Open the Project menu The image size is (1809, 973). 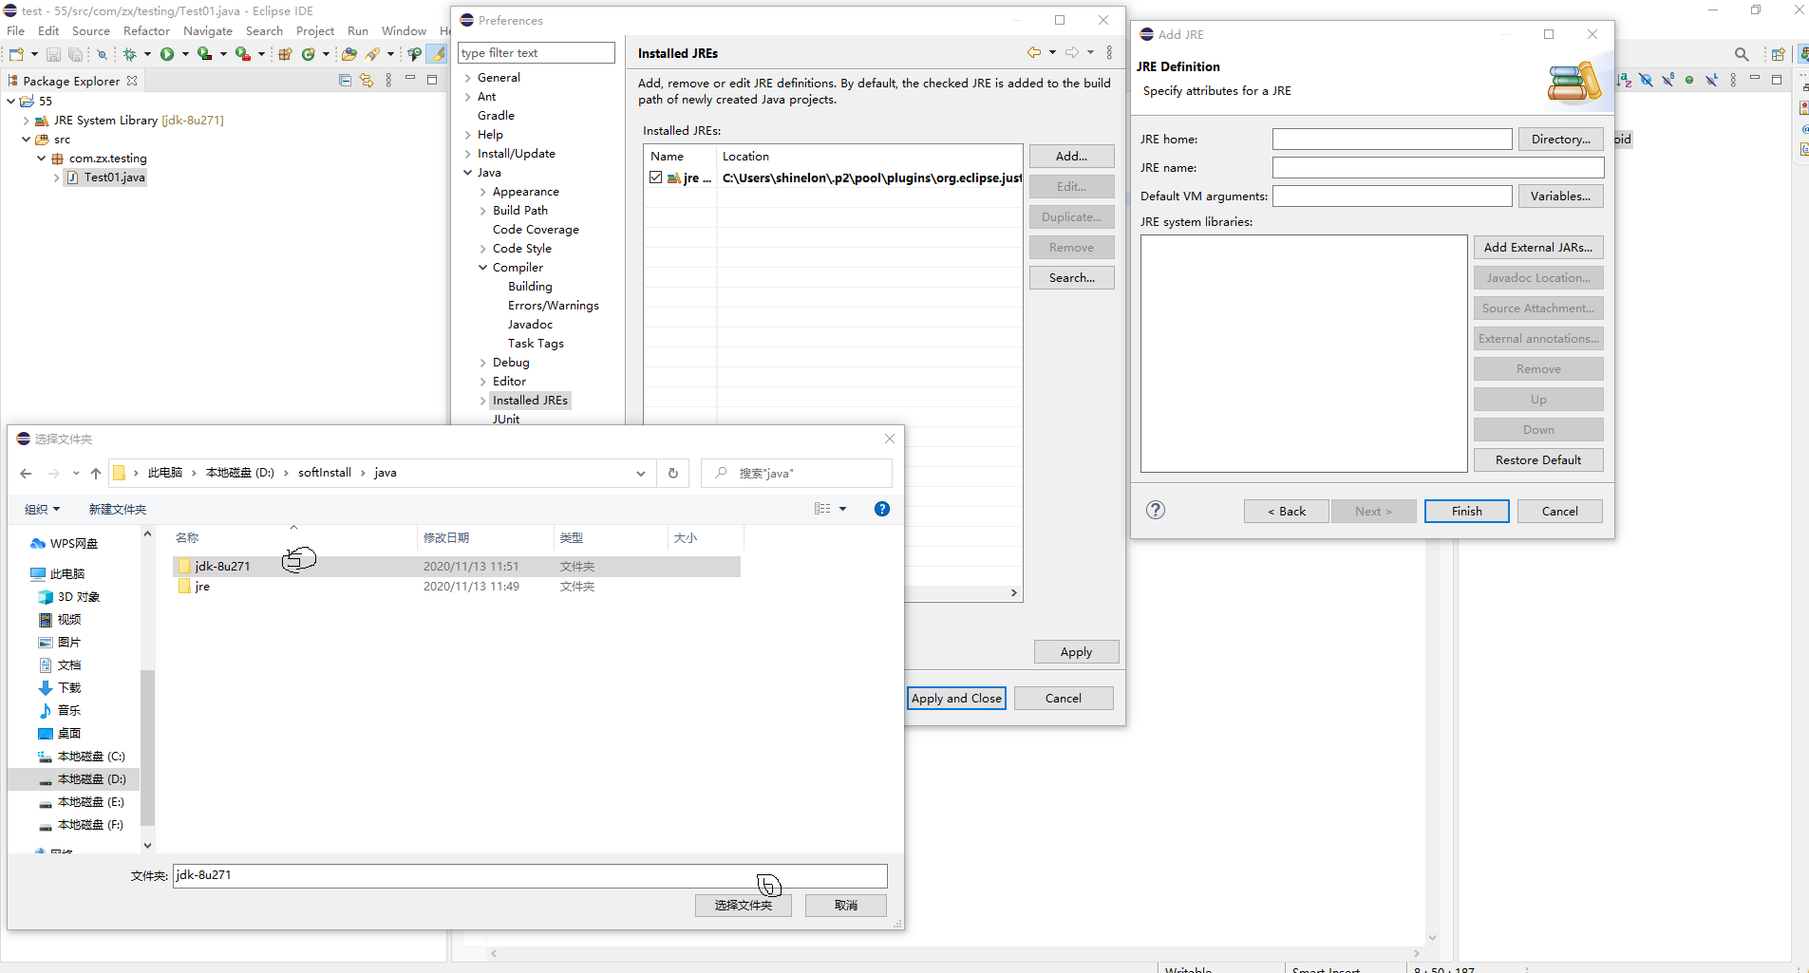(315, 30)
